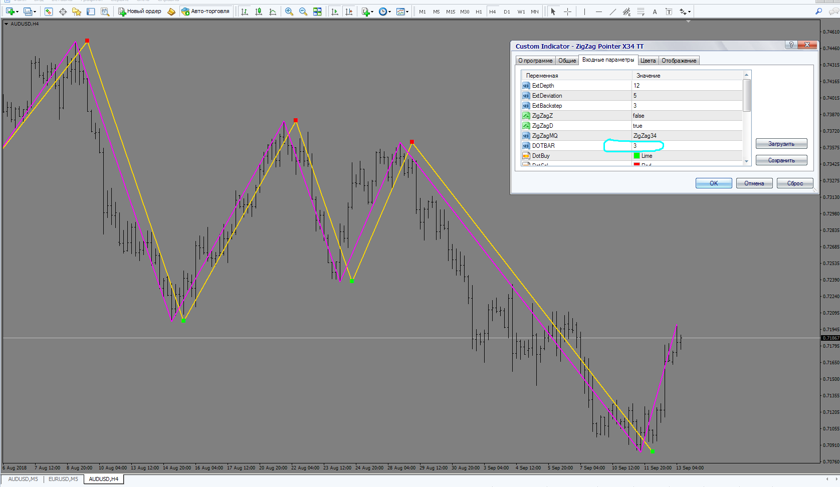
Task: Toggle the ZigZagD true value
Action: click(x=687, y=126)
